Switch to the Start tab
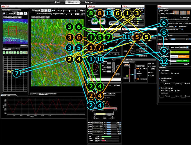Screen dimensions: 191x145 [57, 2]
